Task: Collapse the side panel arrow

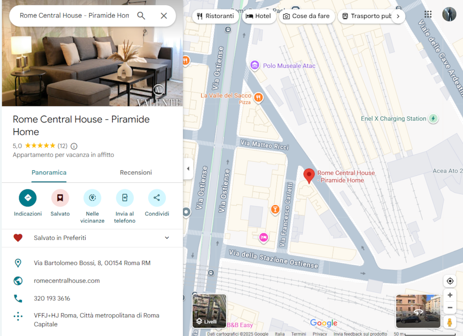Action: [x=188, y=169]
